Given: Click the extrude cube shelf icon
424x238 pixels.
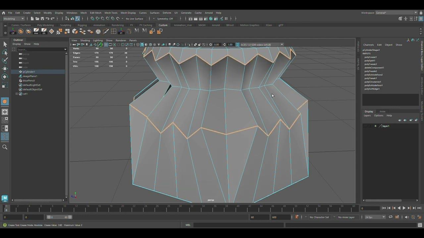Looking at the screenshot, I should [75, 31].
